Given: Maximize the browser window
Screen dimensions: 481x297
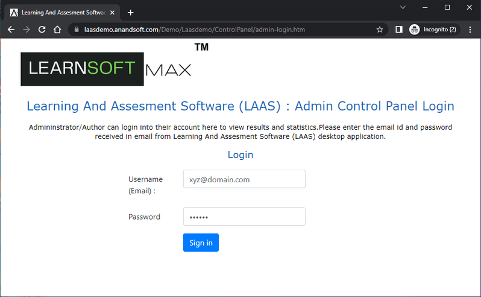Looking at the screenshot, I should (447, 7).
